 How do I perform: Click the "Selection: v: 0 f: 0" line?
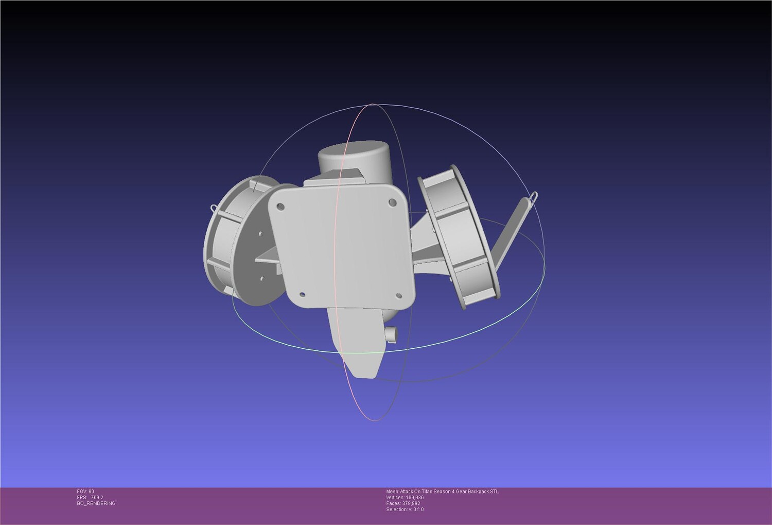pyautogui.click(x=405, y=510)
